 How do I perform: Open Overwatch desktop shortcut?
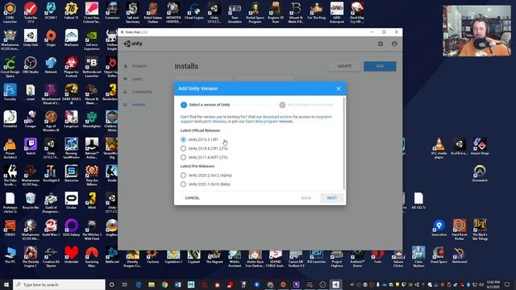point(480,174)
